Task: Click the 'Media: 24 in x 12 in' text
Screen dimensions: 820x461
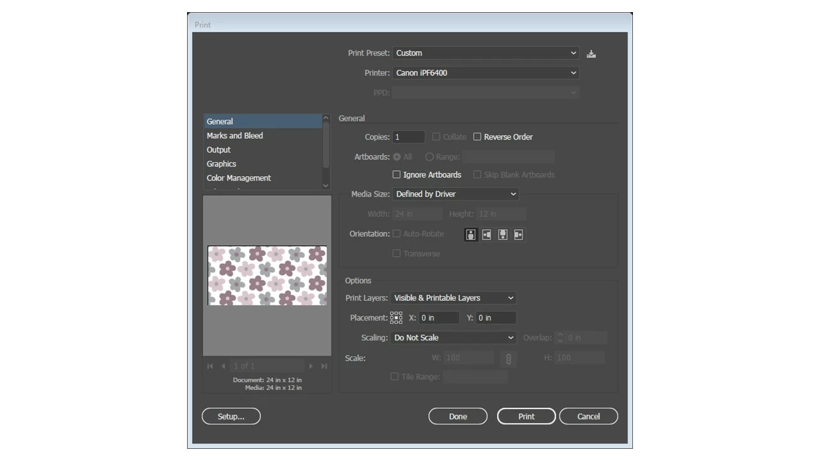Action: point(273,387)
